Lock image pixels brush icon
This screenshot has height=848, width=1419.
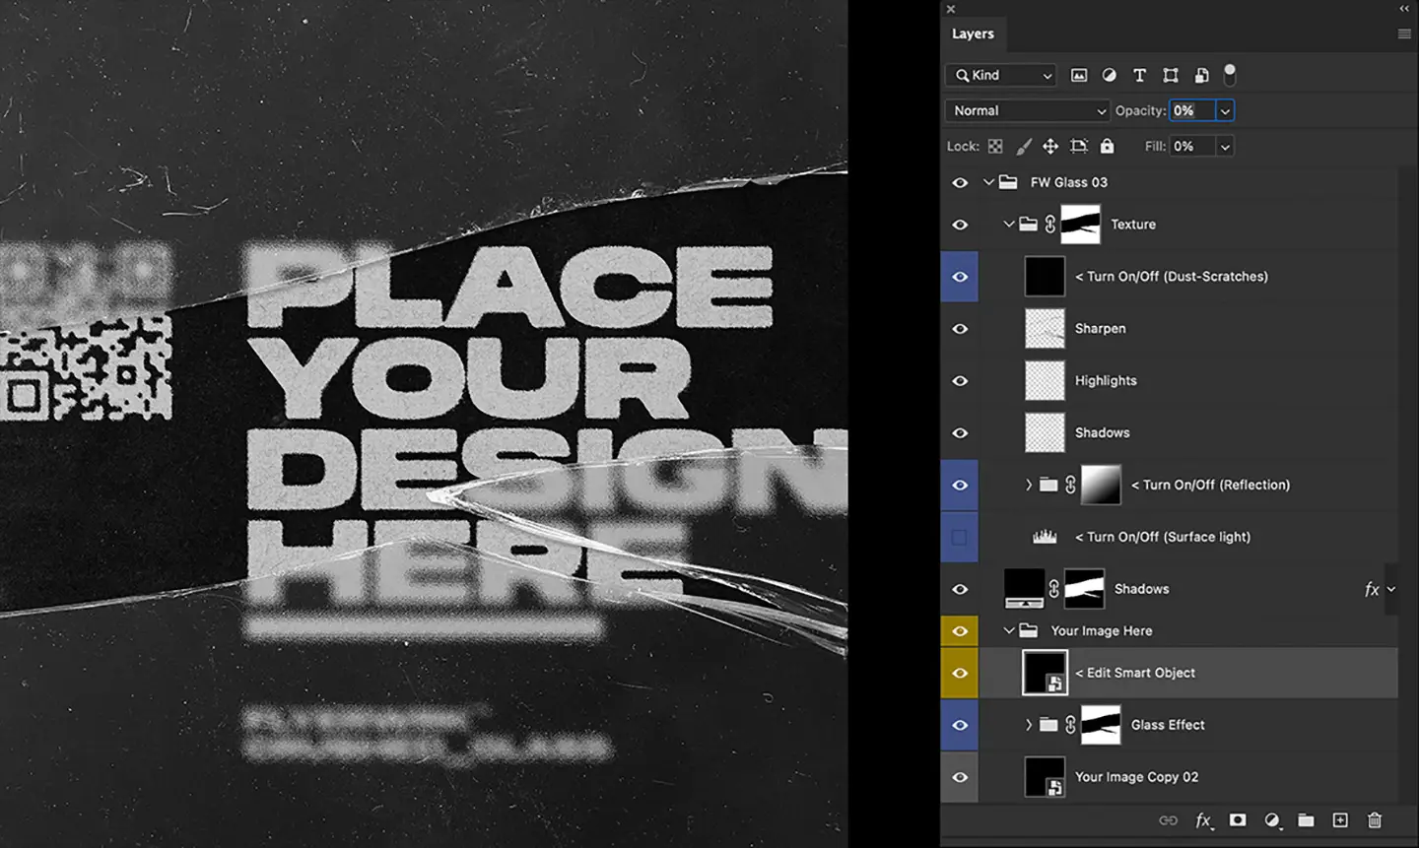click(x=1024, y=146)
